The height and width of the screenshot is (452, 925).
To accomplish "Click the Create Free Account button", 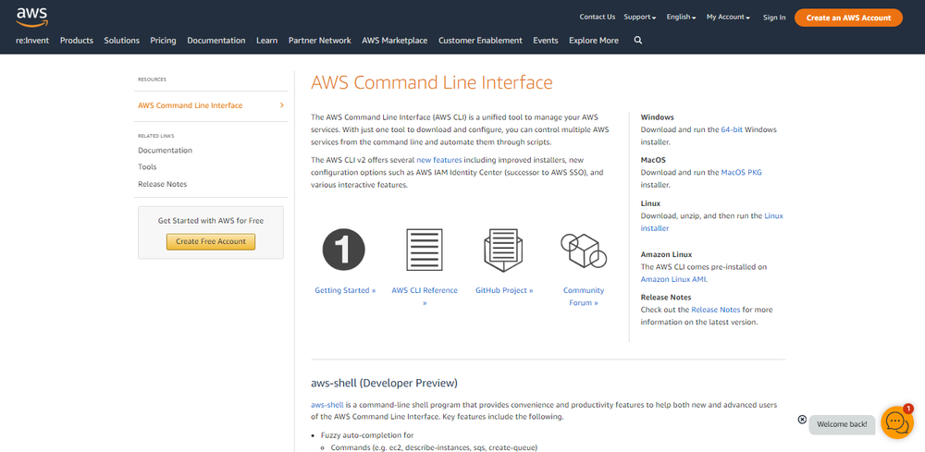I will (x=211, y=241).
